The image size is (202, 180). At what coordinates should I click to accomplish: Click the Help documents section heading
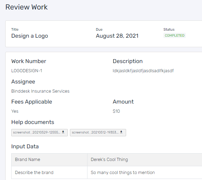(33, 122)
